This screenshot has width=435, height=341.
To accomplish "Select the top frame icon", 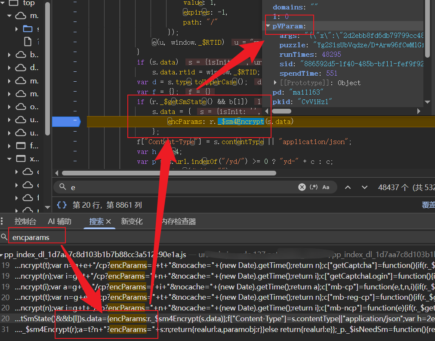I will [14, 3].
